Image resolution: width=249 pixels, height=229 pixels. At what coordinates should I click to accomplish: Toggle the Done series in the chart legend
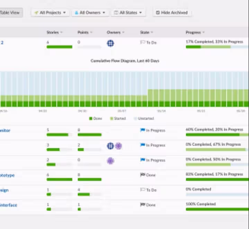pyautogui.click(x=96, y=118)
